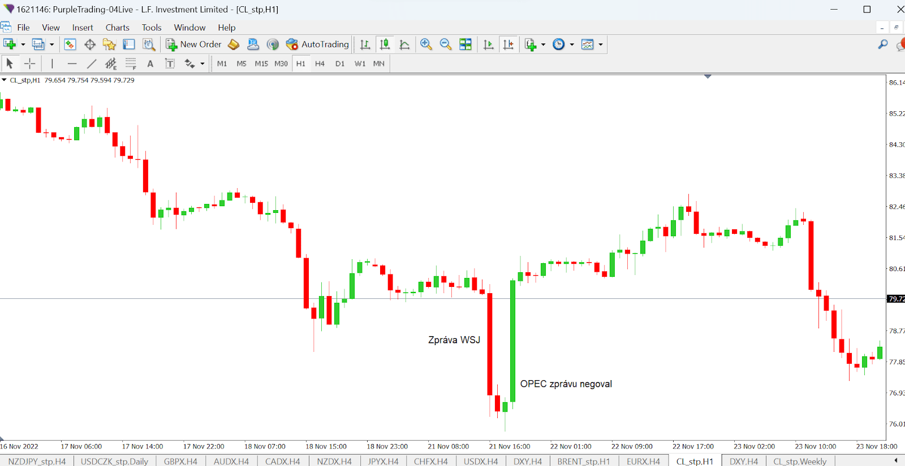Tile chart windows with the grid icon
Image resolution: width=905 pixels, height=466 pixels.
click(465, 45)
